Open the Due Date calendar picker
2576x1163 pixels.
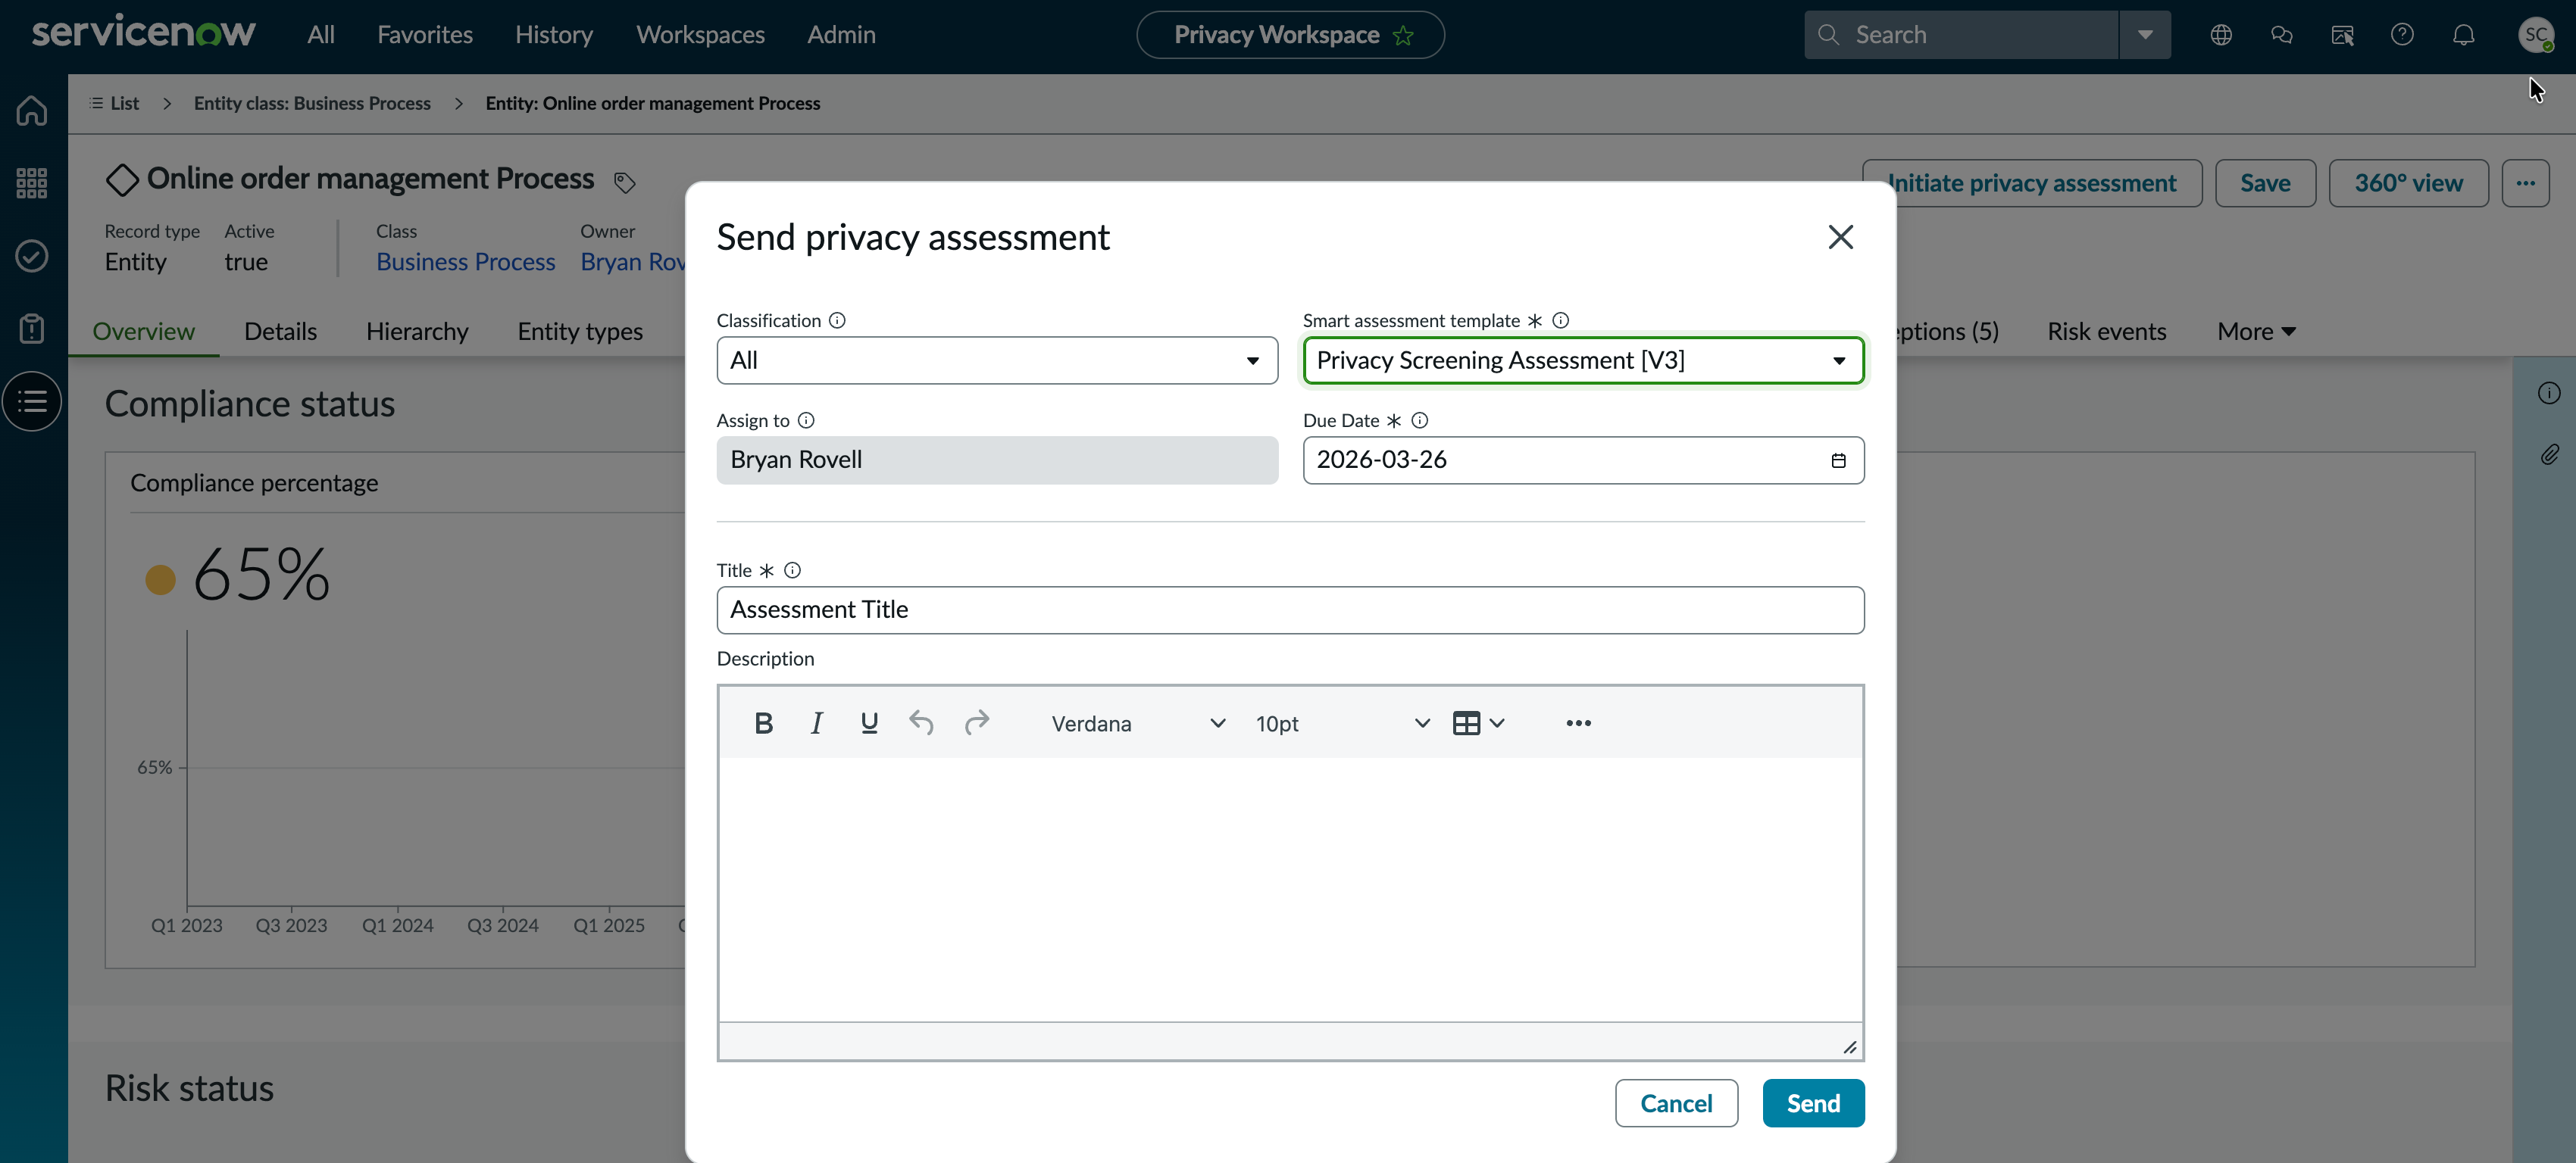[x=1838, y=460]
